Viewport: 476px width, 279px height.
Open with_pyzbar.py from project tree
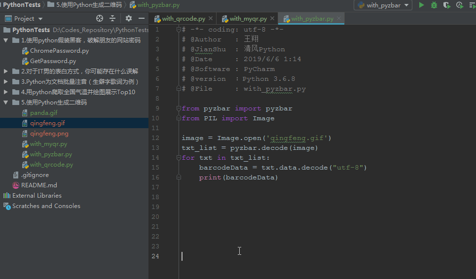pos(51,154)
